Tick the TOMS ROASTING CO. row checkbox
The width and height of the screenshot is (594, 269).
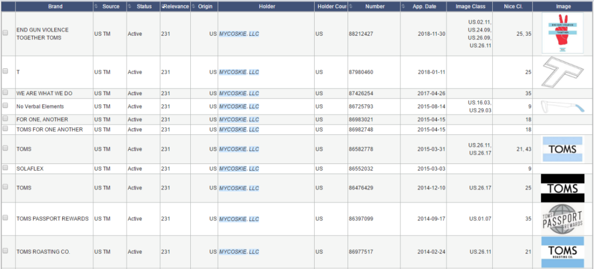tap(5, 251)
